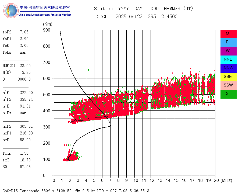Click the 7 MHz frequency axis label
This screenshot has width=242, height=194.
(110, 180)
